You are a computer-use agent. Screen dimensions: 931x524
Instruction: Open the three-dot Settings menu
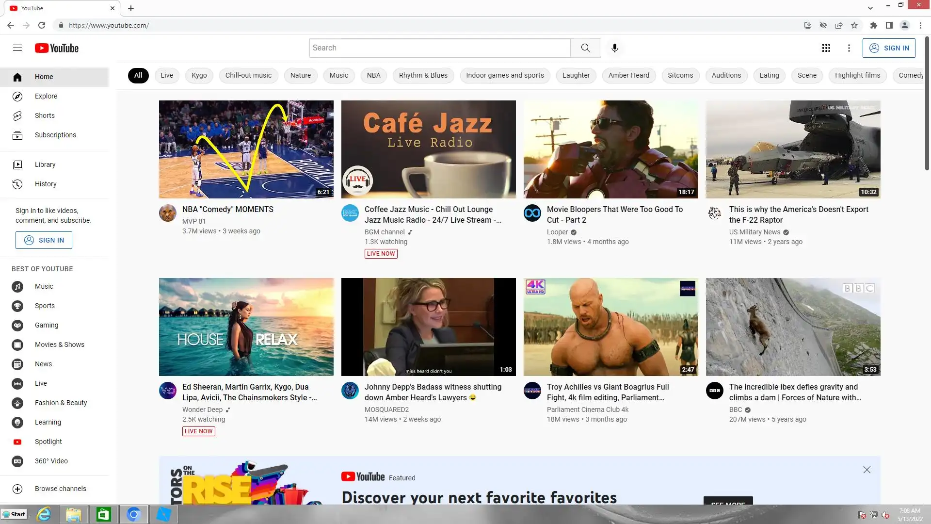click(x=849, y=48)
